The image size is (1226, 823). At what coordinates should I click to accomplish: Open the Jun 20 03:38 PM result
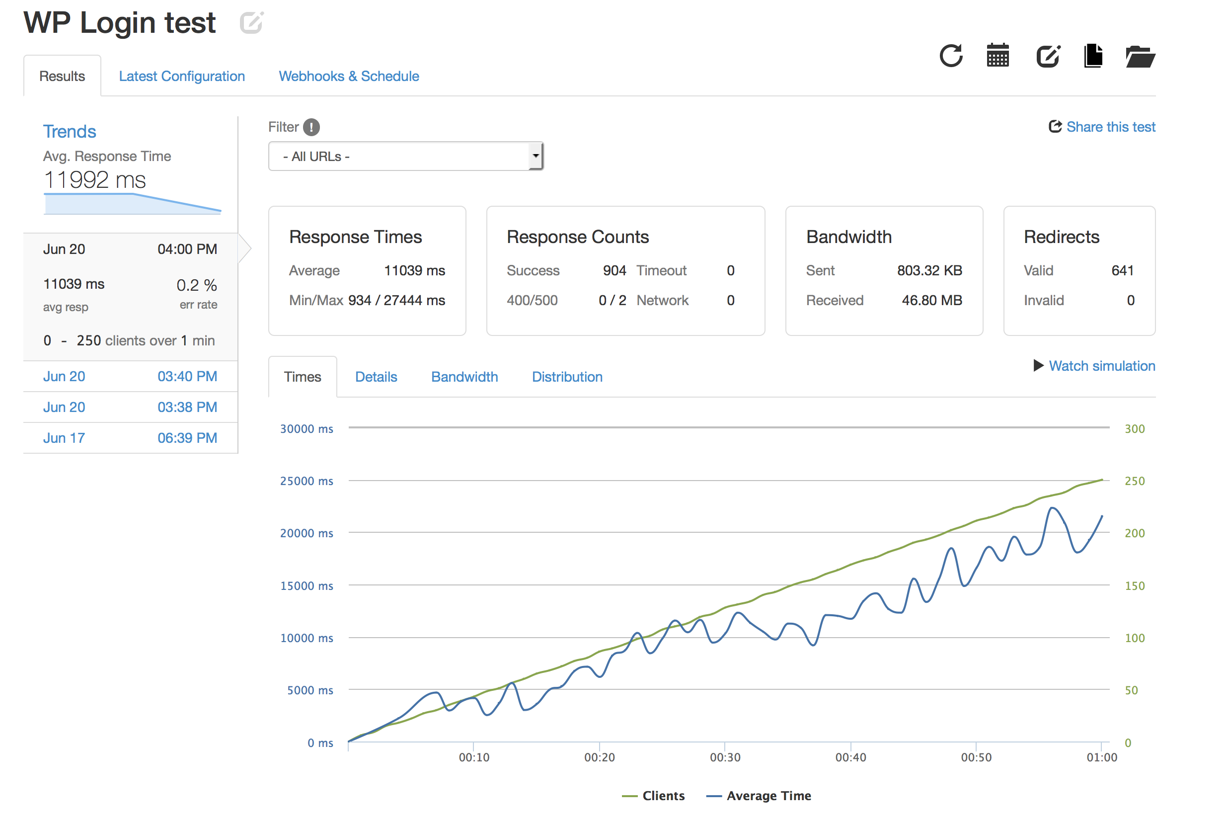(x=130, y=408)
